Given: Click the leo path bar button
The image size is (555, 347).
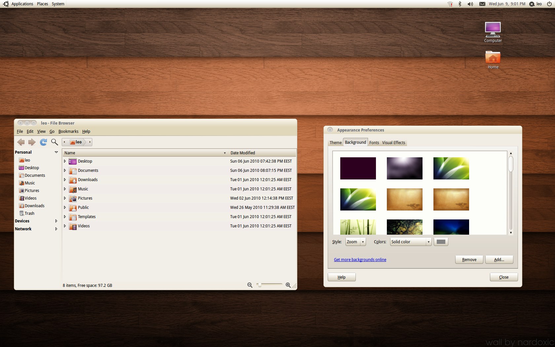Looking at the screenshot, I should click(x=77, y=142).
